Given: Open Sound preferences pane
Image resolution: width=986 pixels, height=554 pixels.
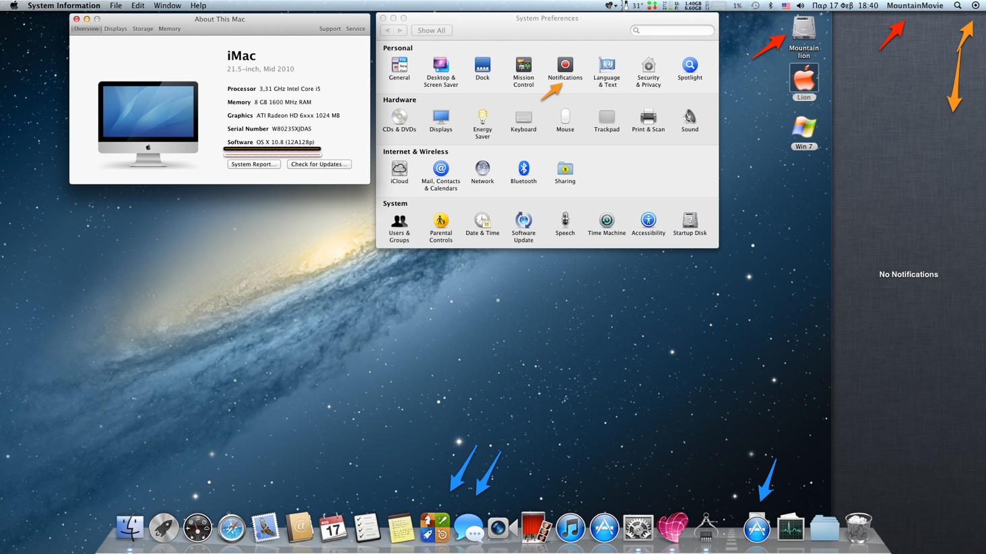Looking at the screenshot, I should pos(690,120).
